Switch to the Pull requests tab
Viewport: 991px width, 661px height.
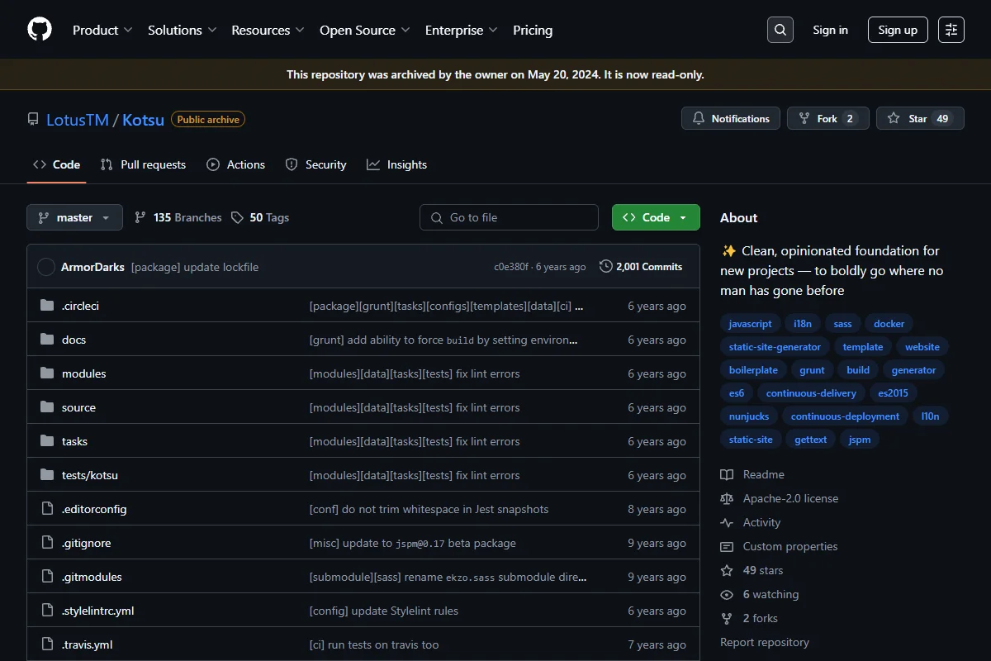coord(143,164)
